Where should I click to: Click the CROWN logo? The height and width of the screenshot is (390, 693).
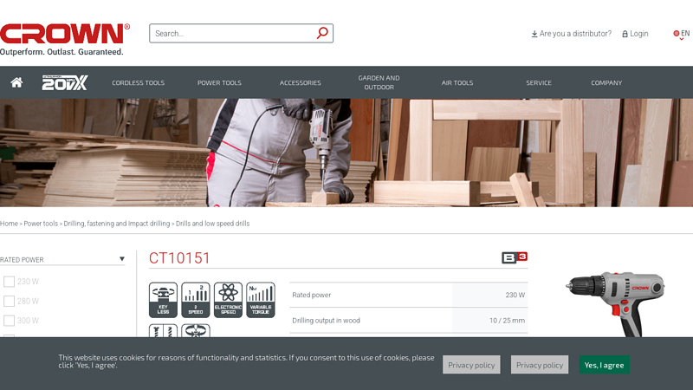(64, 34)
